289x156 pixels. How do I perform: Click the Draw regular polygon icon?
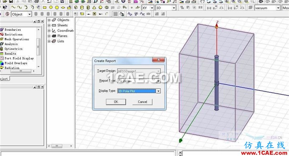click(x=57, y=8)
